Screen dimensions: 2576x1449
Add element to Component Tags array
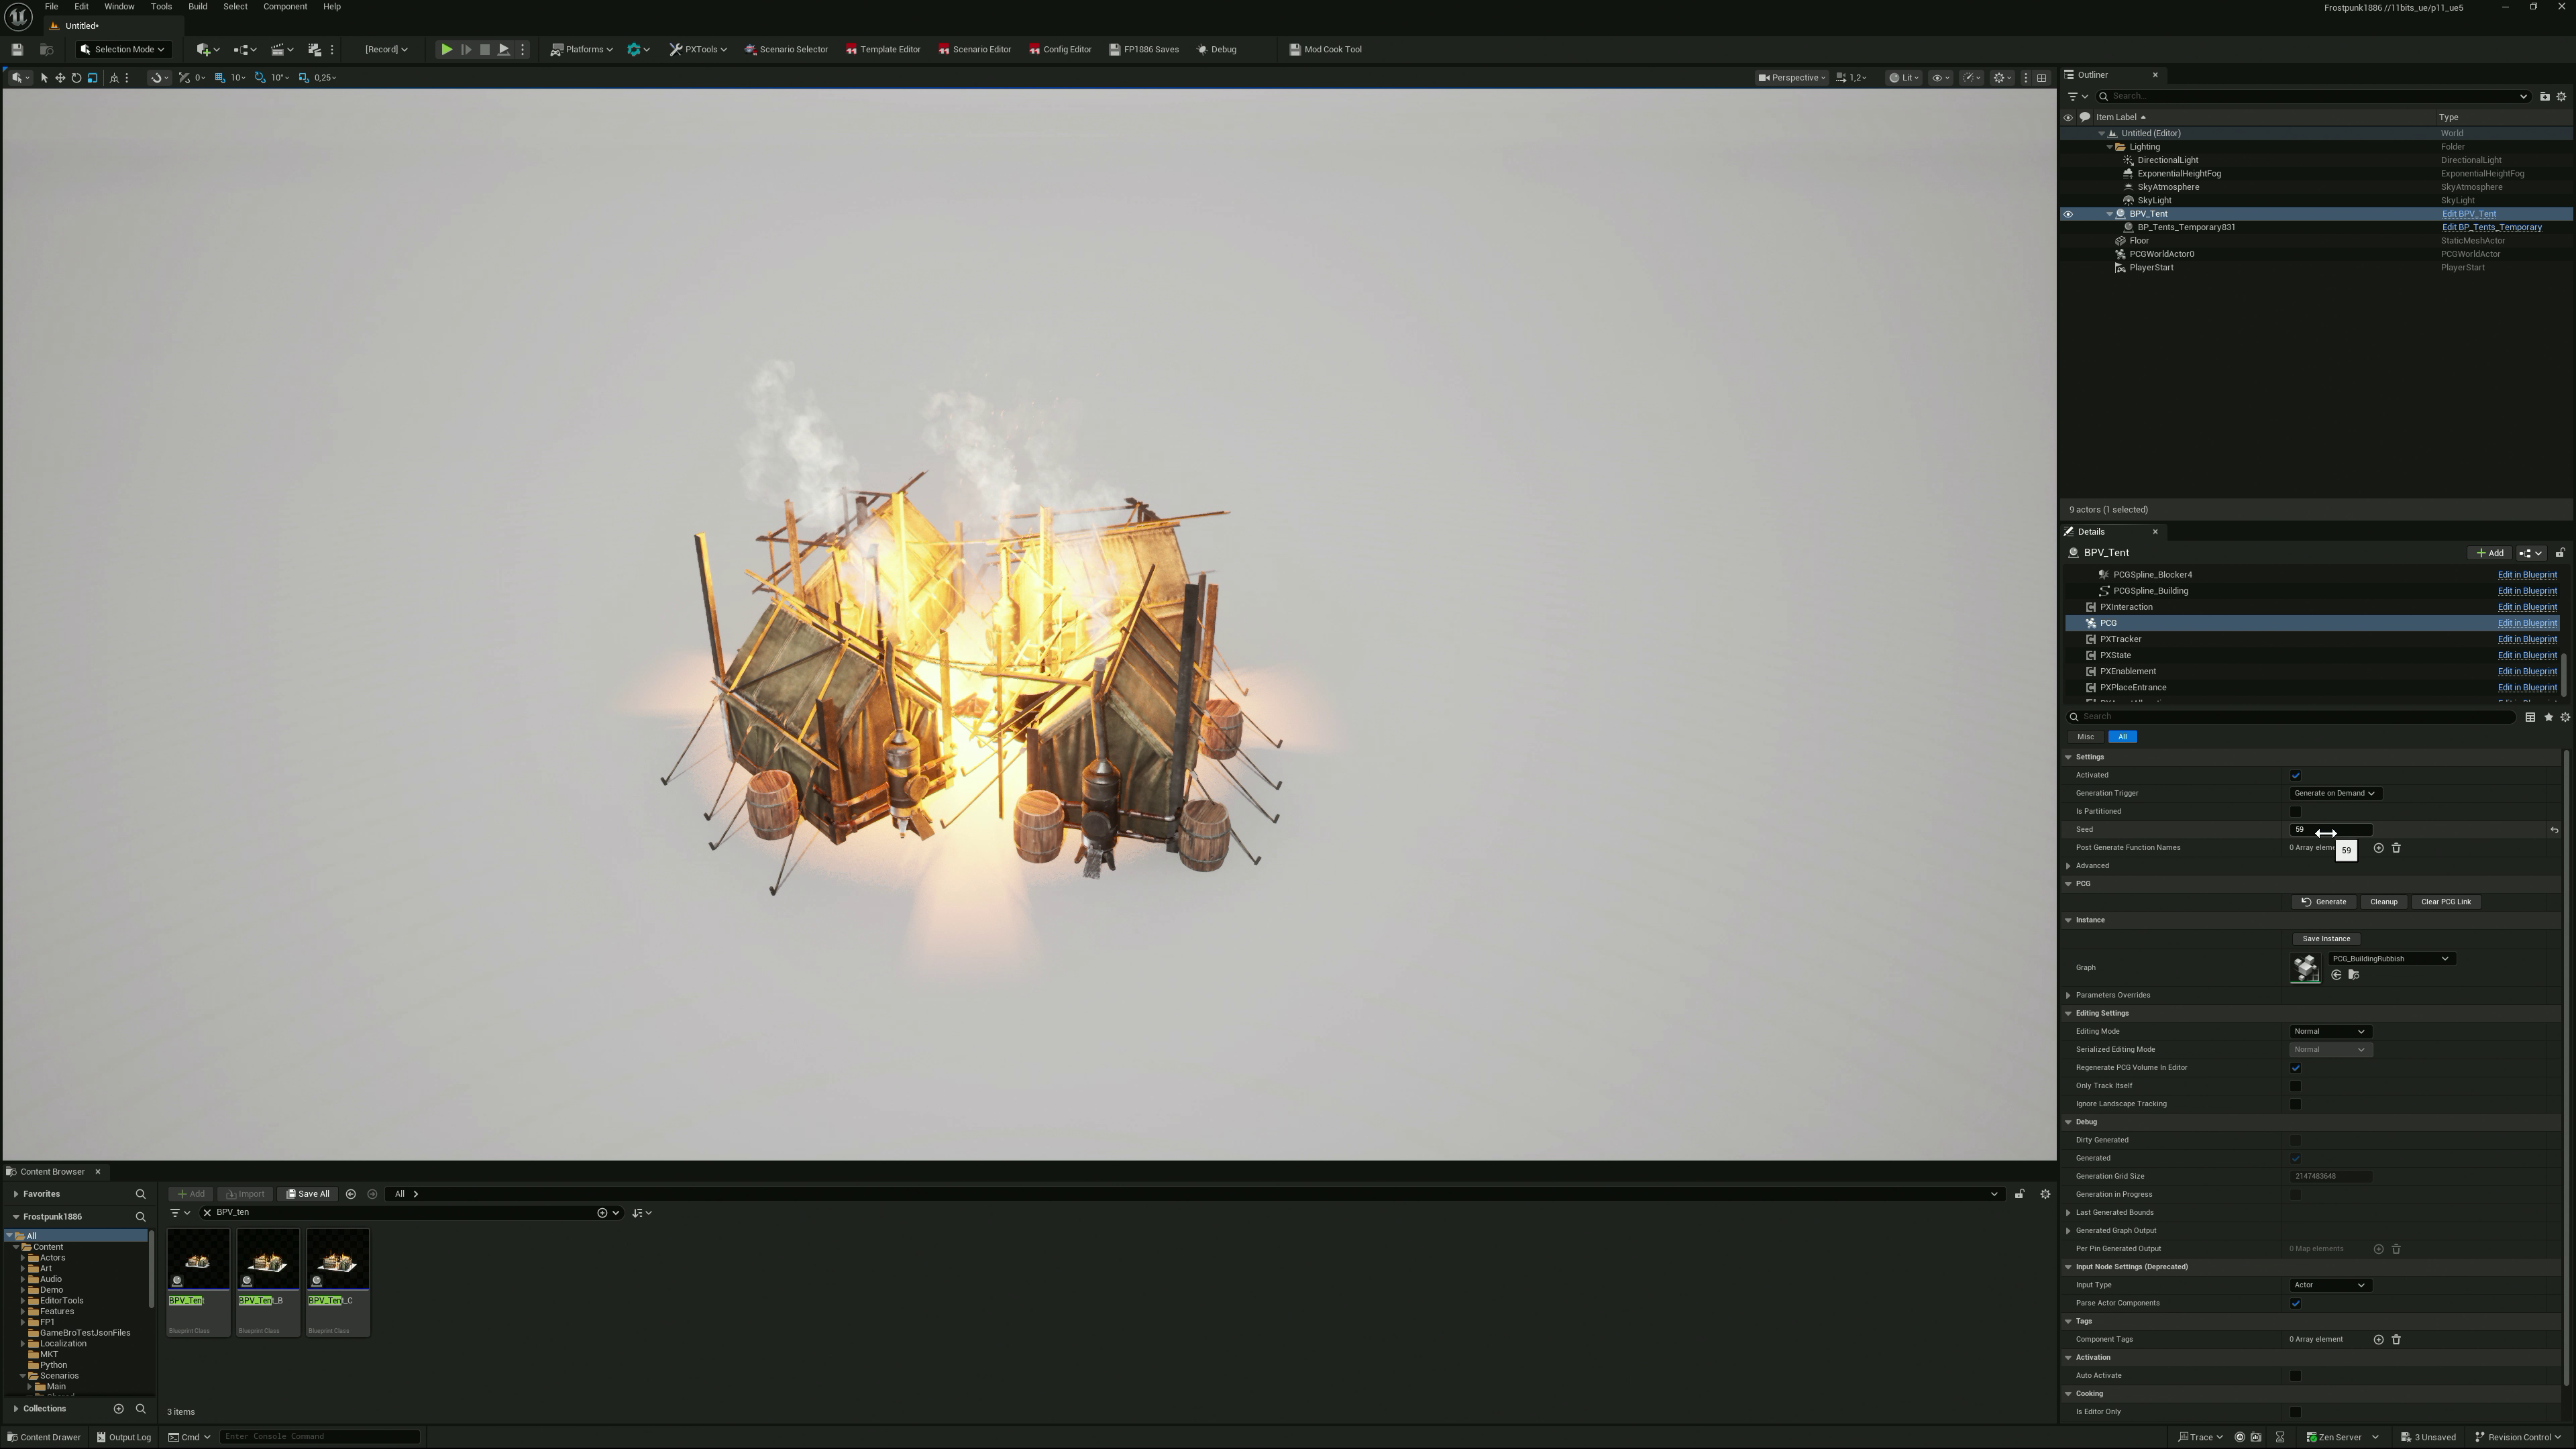click(2378, 1340)
